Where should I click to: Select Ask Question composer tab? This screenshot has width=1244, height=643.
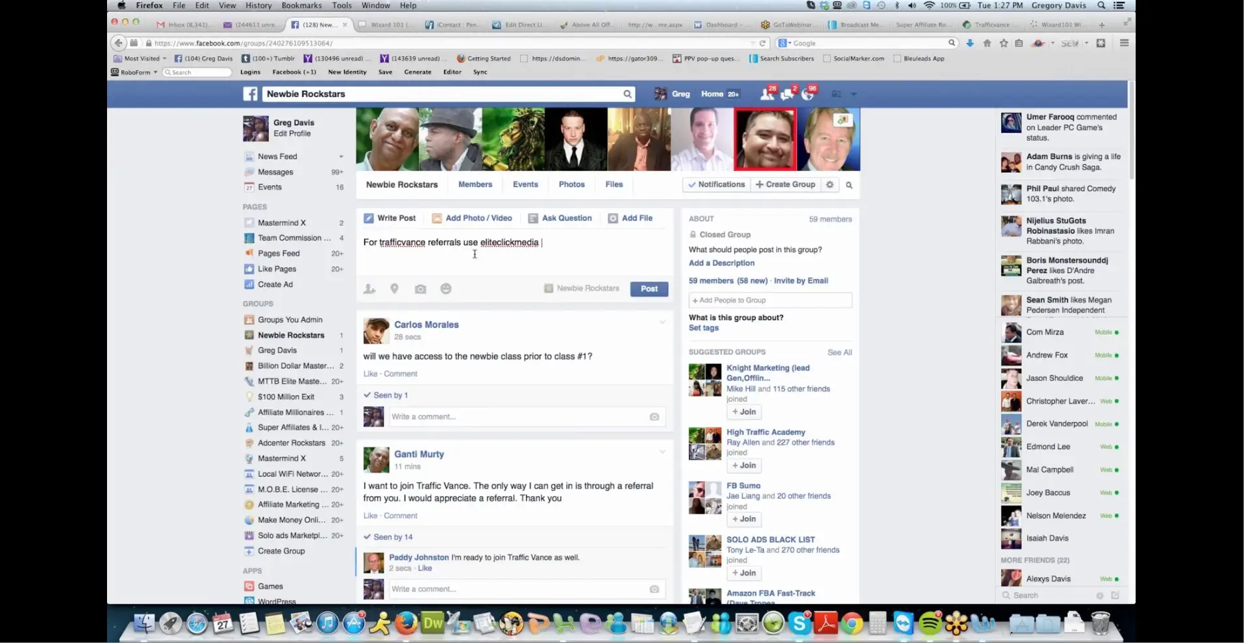pos(560,218)
